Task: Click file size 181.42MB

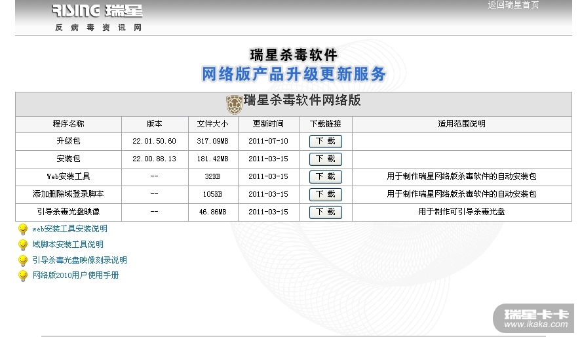Action: point(213,159)
